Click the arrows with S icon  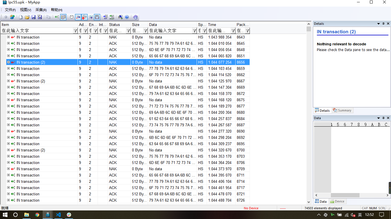(91, 17)
